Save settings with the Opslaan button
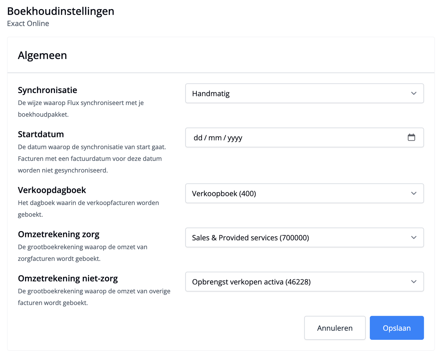Screen dimensions: 444x357 [x=397, y=328]
